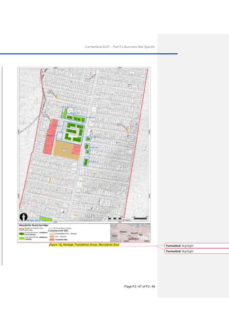Click the PP Site 18.1 light green building footprint
Screen dimensions: 229x332
pos(46,219)
